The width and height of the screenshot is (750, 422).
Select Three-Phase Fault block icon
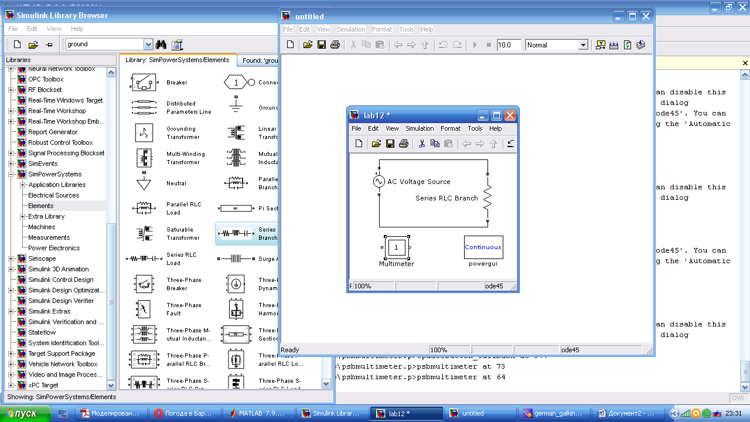point(144,309)
